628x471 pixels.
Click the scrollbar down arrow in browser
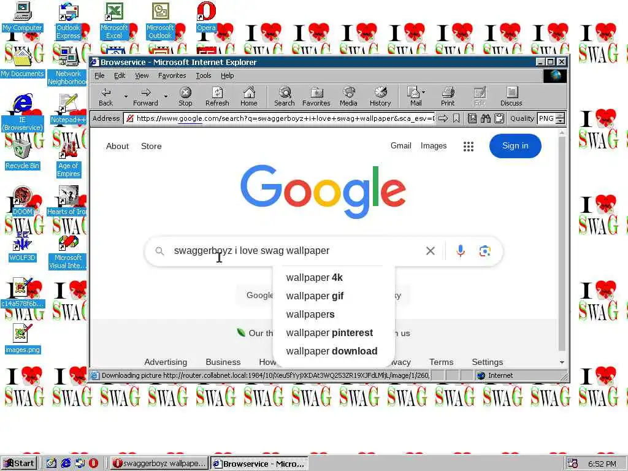click(562, 362)
